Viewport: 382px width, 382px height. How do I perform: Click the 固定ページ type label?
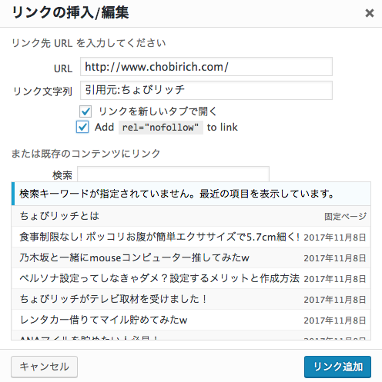tap(345, 217)
